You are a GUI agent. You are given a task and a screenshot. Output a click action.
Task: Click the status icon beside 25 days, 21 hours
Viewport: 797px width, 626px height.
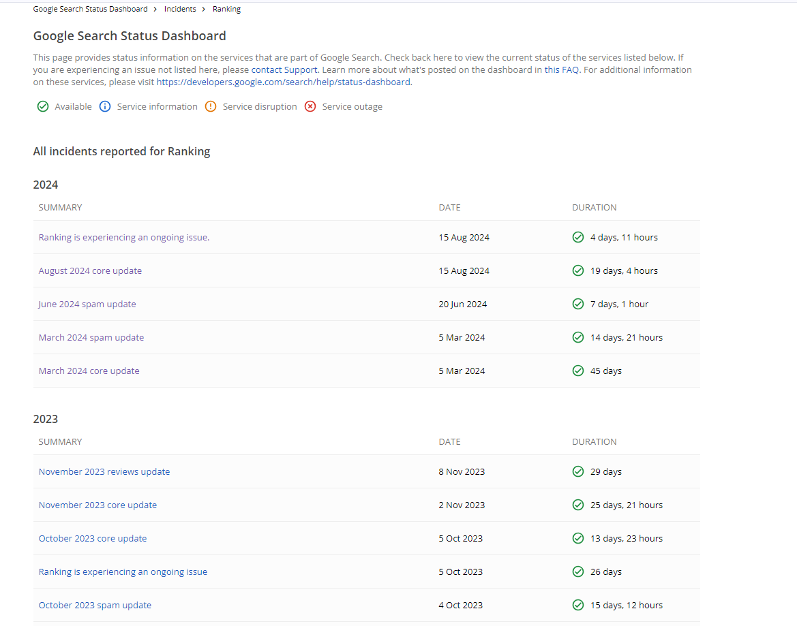[578, 505]
